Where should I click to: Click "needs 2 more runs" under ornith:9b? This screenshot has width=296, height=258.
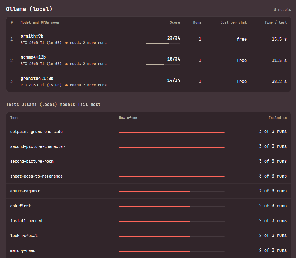point(88,43)
